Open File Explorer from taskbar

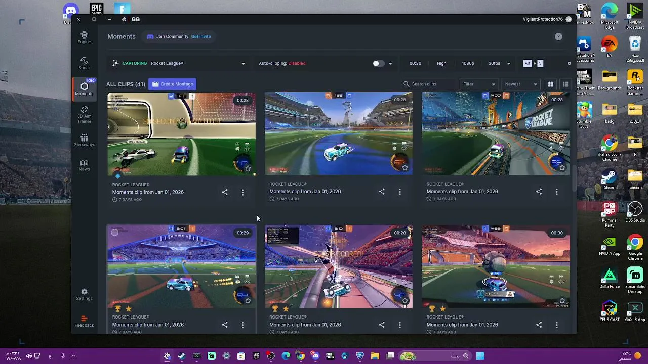375,356
